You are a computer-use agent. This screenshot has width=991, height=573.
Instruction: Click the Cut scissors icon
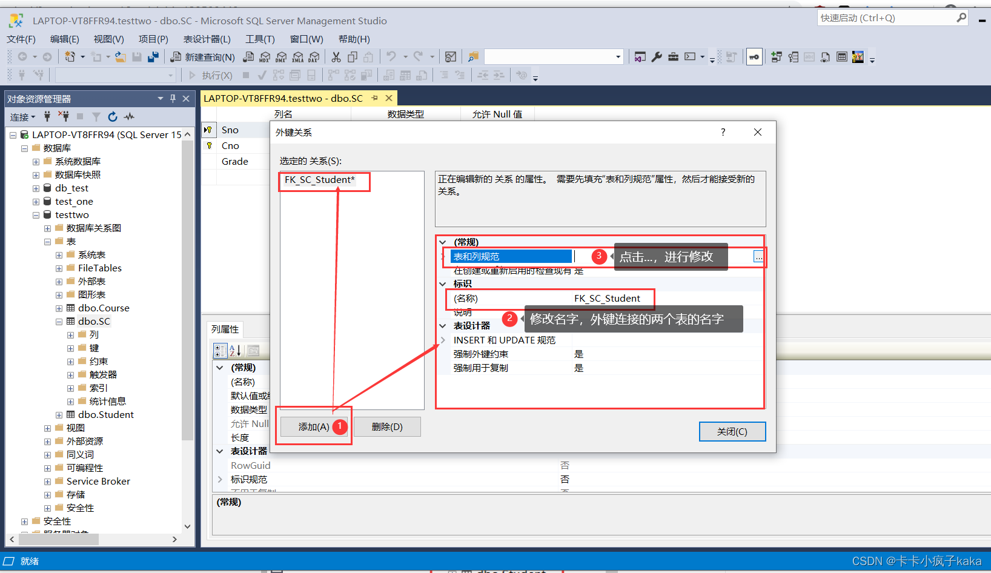tap(336, 57)
